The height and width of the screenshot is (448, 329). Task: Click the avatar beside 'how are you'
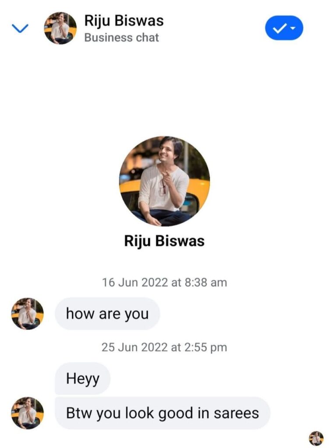pos(27,314)
